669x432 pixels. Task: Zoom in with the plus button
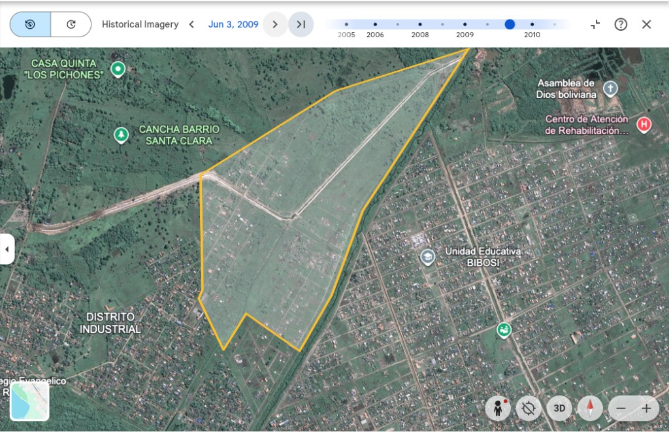coord(646,408)
